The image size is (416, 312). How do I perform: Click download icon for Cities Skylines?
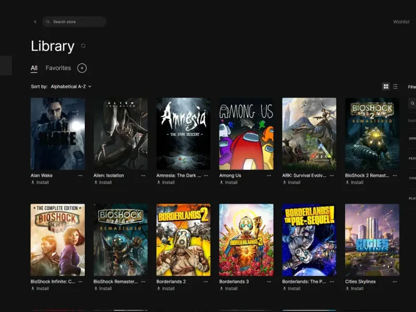point(347,289)
